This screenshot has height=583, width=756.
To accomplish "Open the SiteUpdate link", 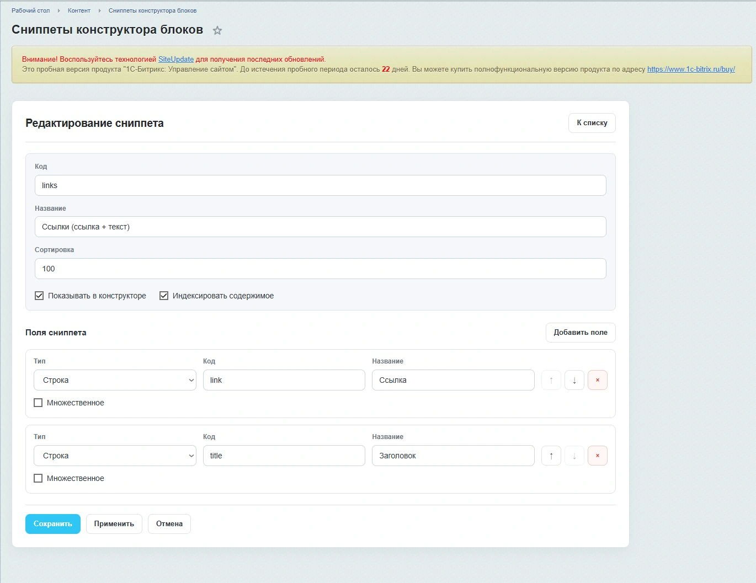I will tap(176, 59).
